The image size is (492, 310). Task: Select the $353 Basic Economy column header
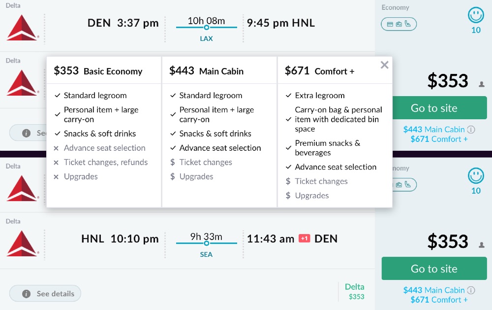98,71
